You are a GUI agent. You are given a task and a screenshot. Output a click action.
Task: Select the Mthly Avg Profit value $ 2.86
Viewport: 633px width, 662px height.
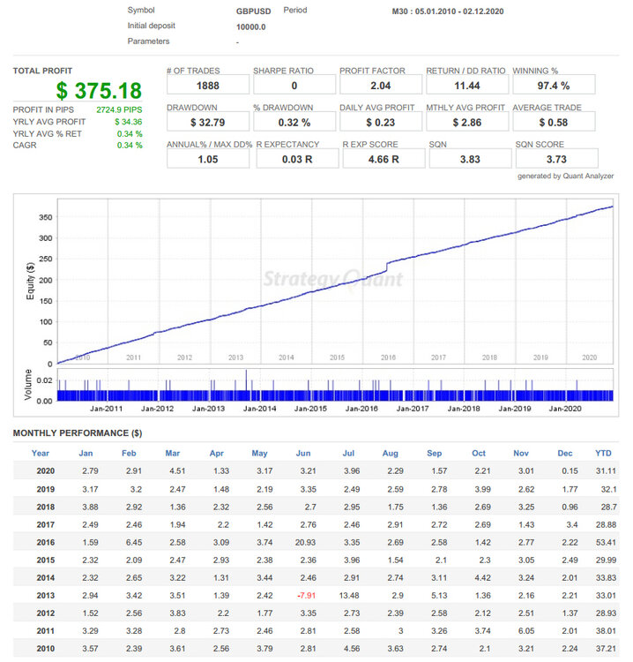pos(467,123)
